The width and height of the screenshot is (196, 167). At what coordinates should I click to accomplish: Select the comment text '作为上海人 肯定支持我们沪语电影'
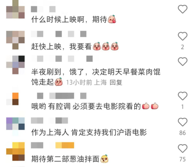point(89,132)
